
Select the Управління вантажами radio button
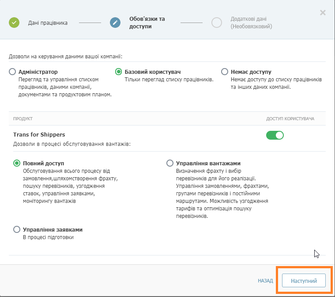pyautogui.click(x=170, y=163)
